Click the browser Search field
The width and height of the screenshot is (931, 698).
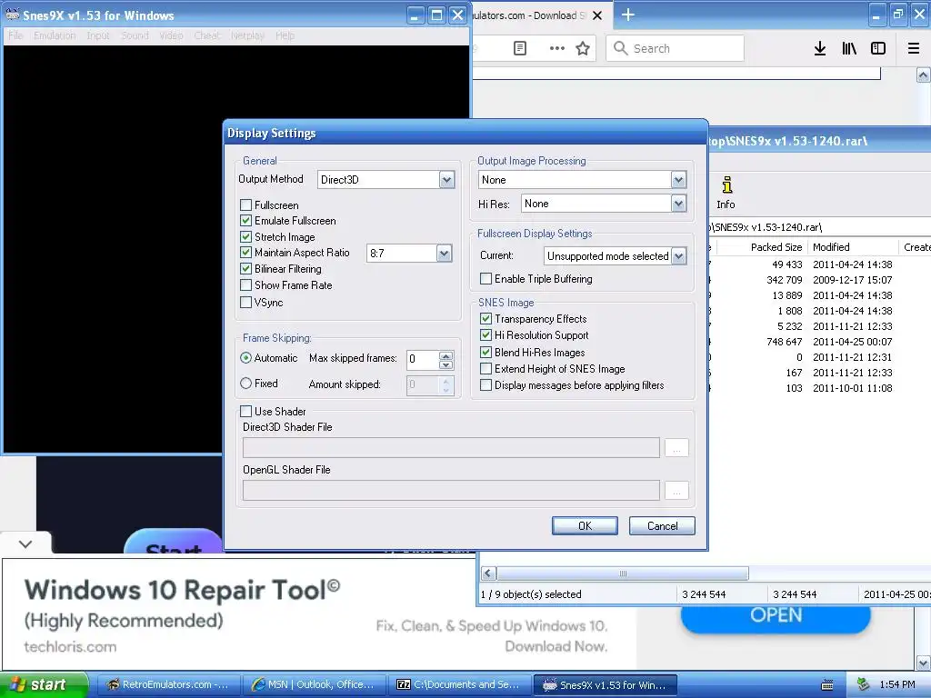click(676, 48)
